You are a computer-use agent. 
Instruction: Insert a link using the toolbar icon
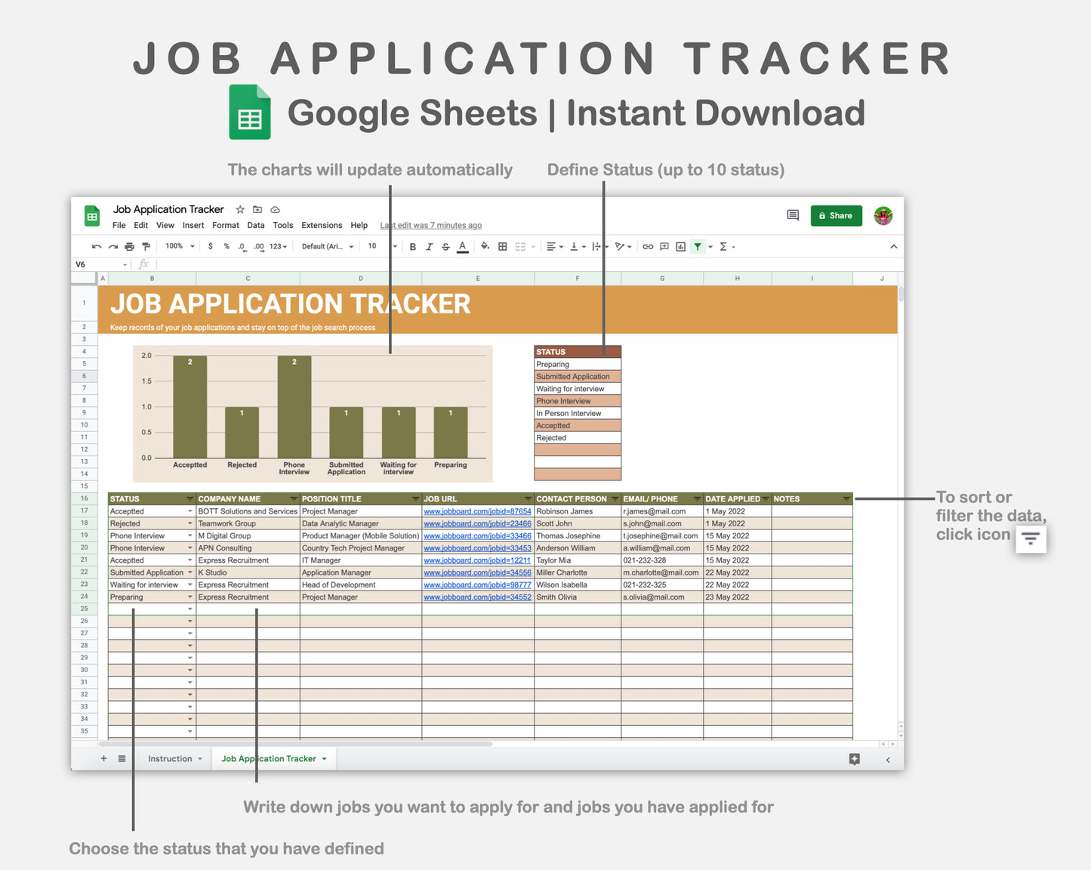click(648, 246)
